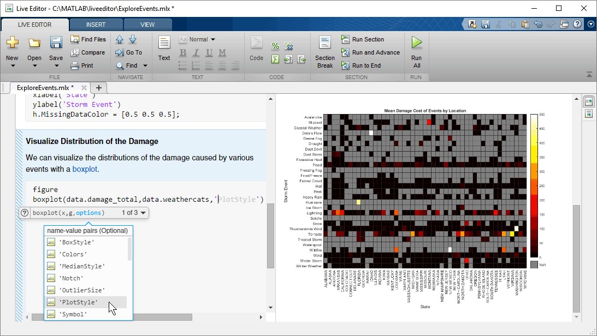Image resolution: width=597 pixels, height=336 pixels.
Task: Insert a Section Break
Action: [x=324, y=51]
